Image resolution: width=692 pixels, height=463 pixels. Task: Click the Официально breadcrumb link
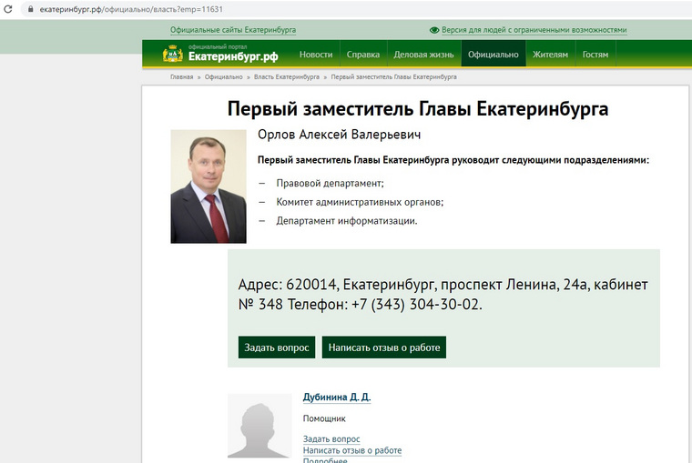click(x=223, y=76)
